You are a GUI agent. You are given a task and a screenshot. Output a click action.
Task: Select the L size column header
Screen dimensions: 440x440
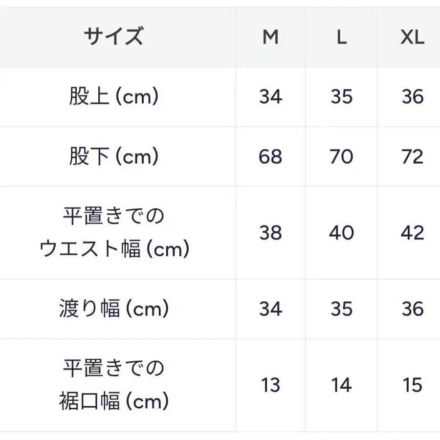tap(341, 37)
